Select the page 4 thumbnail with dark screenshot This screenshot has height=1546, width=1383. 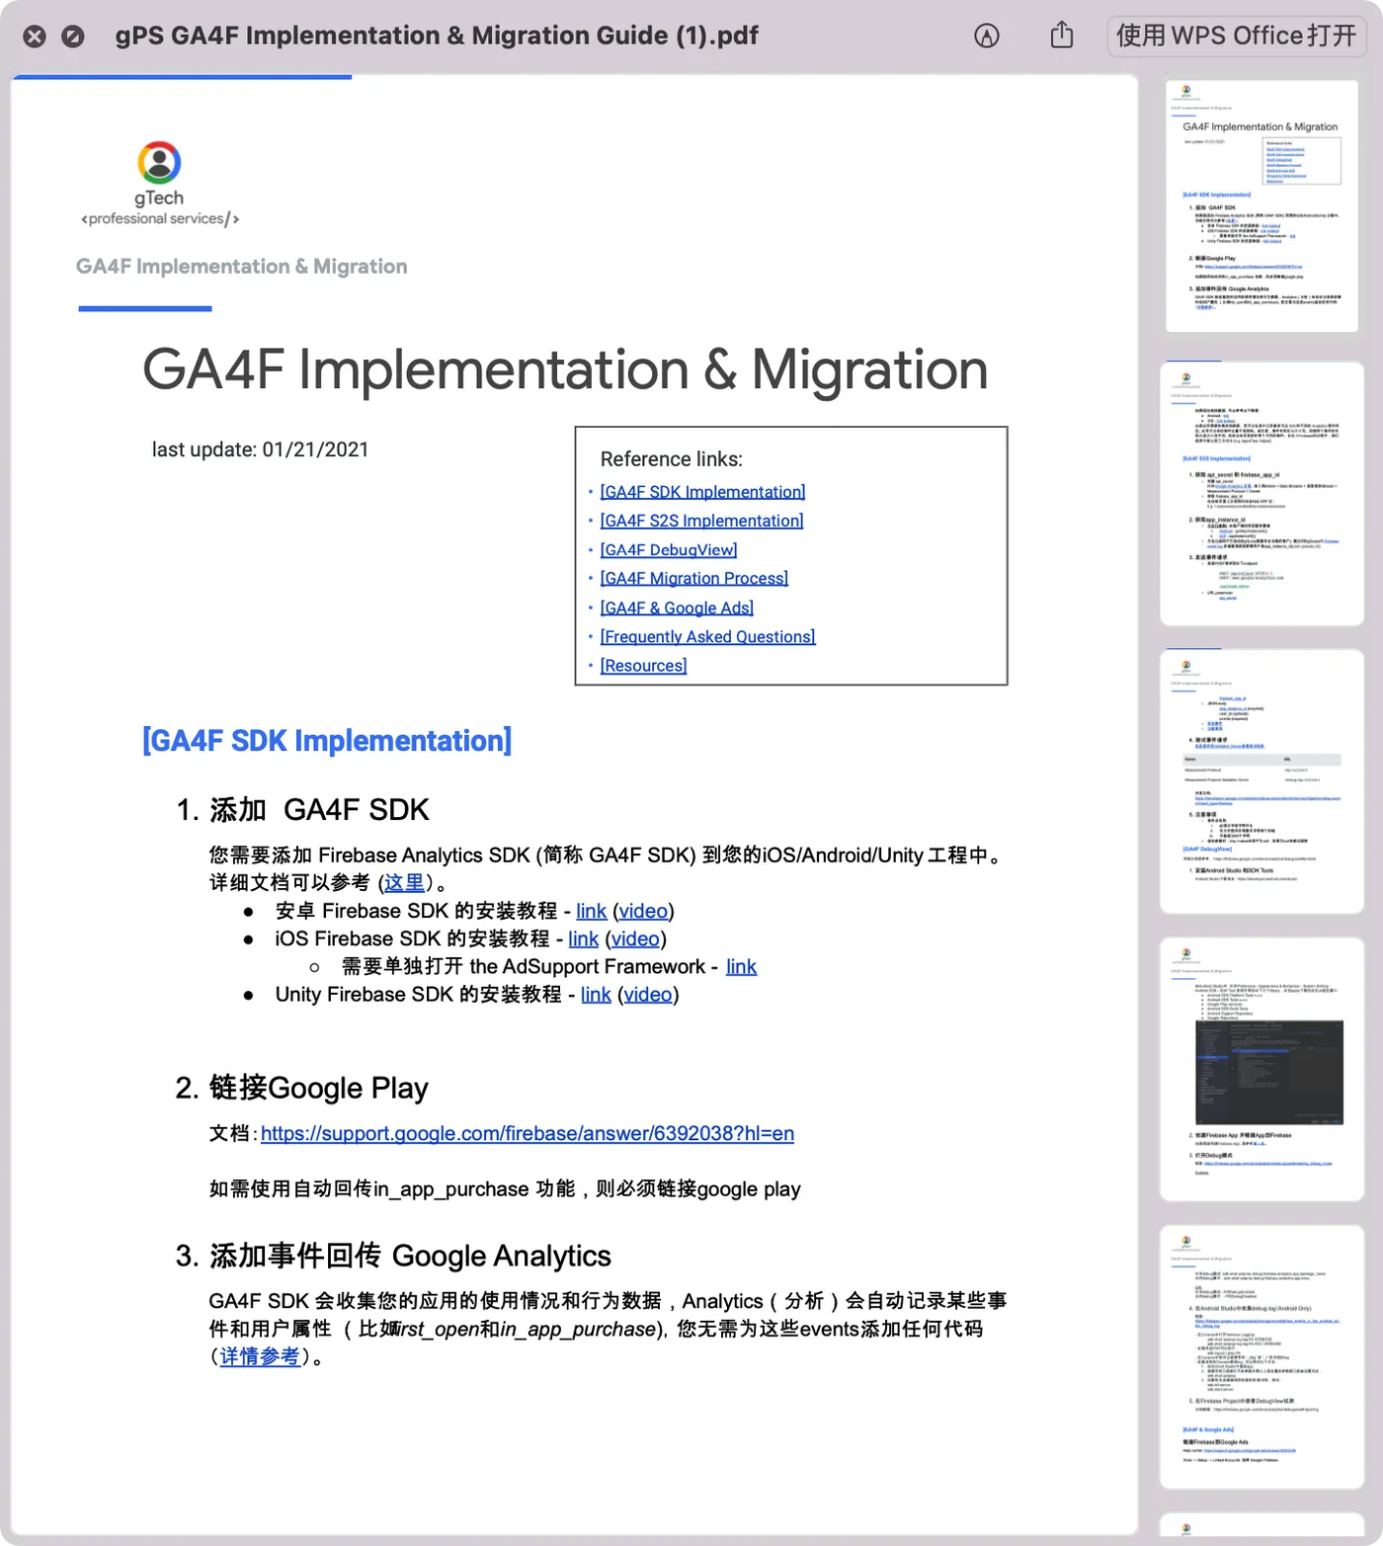pos(1261,1070)
